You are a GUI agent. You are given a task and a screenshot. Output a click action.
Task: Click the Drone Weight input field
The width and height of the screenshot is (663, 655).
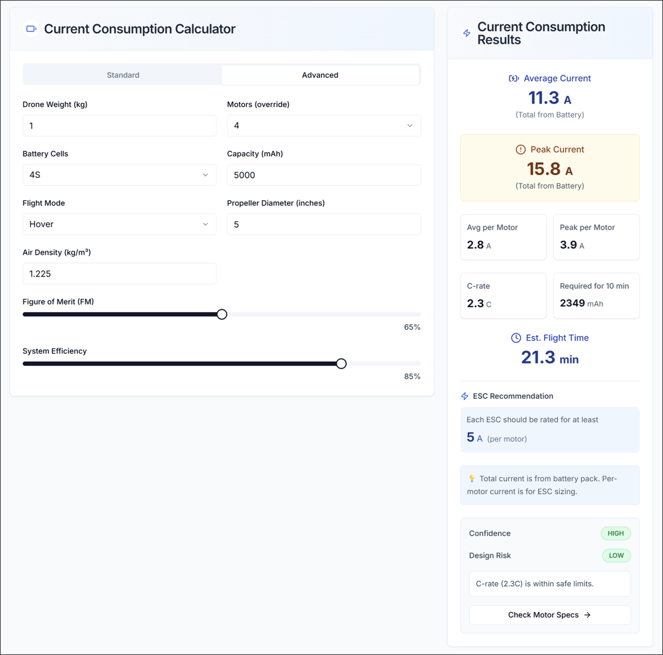(x=119, y=126)
